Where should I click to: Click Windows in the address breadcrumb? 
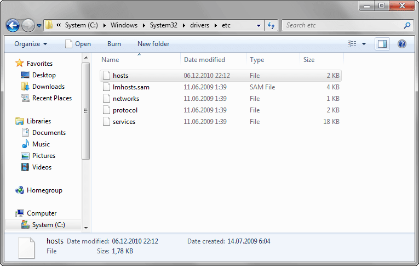(x=124, y=25)
